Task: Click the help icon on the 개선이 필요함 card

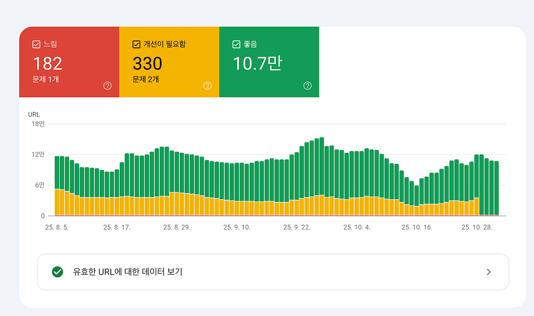Action: click(207, 86)
